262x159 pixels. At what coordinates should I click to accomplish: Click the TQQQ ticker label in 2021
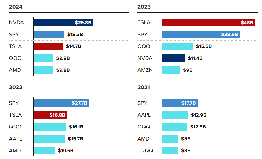(x=145, y=151)
